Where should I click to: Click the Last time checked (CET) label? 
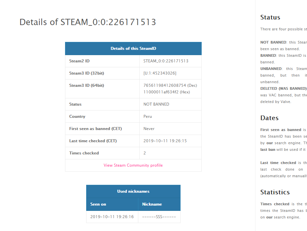click(93, 141)
